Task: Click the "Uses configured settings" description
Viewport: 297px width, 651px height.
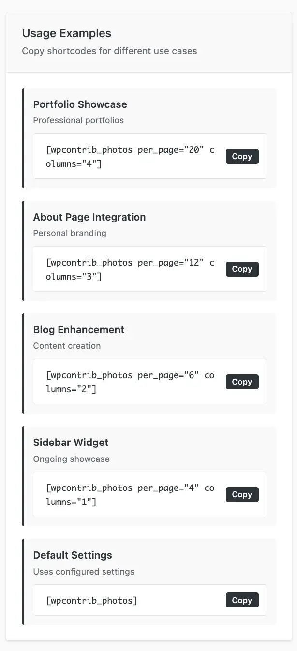Action: [x=84, y=572]
